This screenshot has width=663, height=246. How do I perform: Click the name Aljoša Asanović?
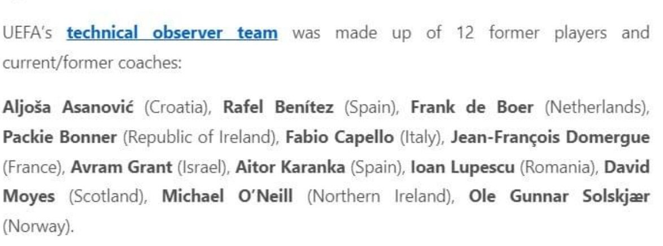tap(68, 107)
